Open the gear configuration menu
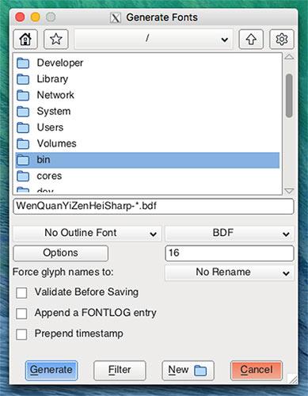 tap(282, 40)
